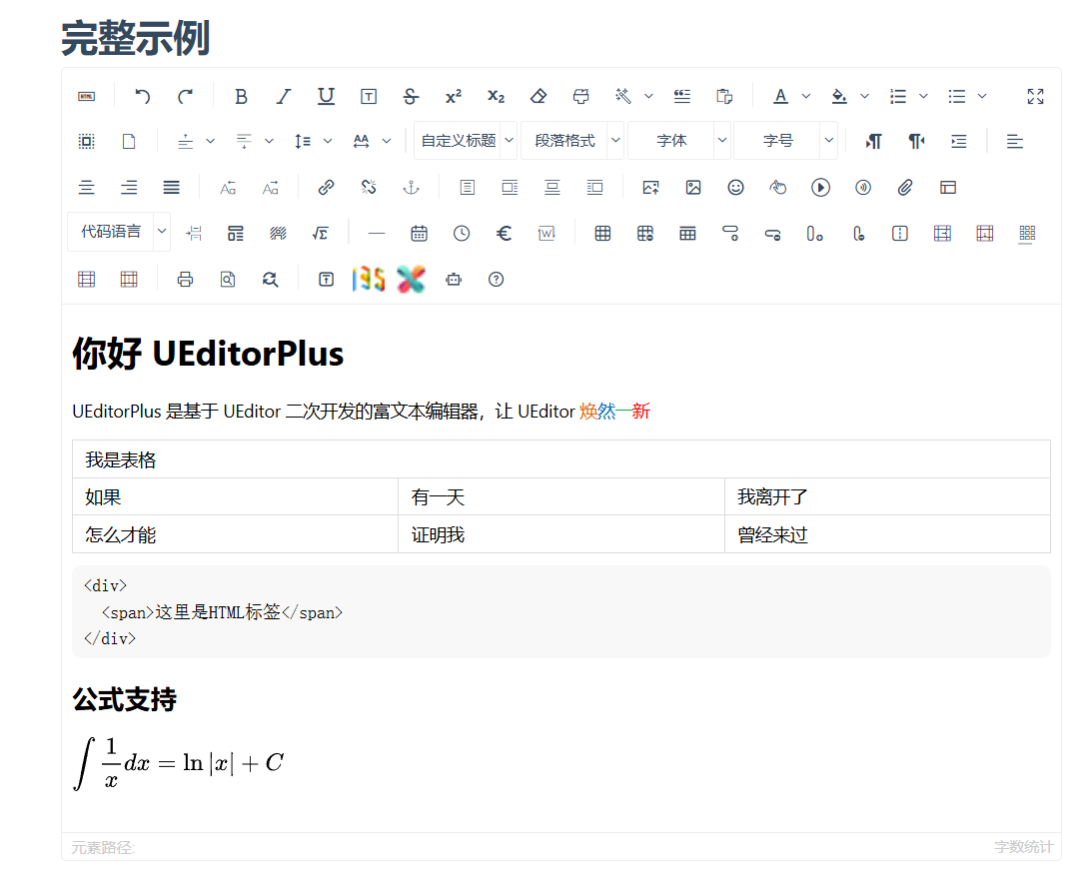Redo the last action
1079x877 pixels.
(185, 96)
